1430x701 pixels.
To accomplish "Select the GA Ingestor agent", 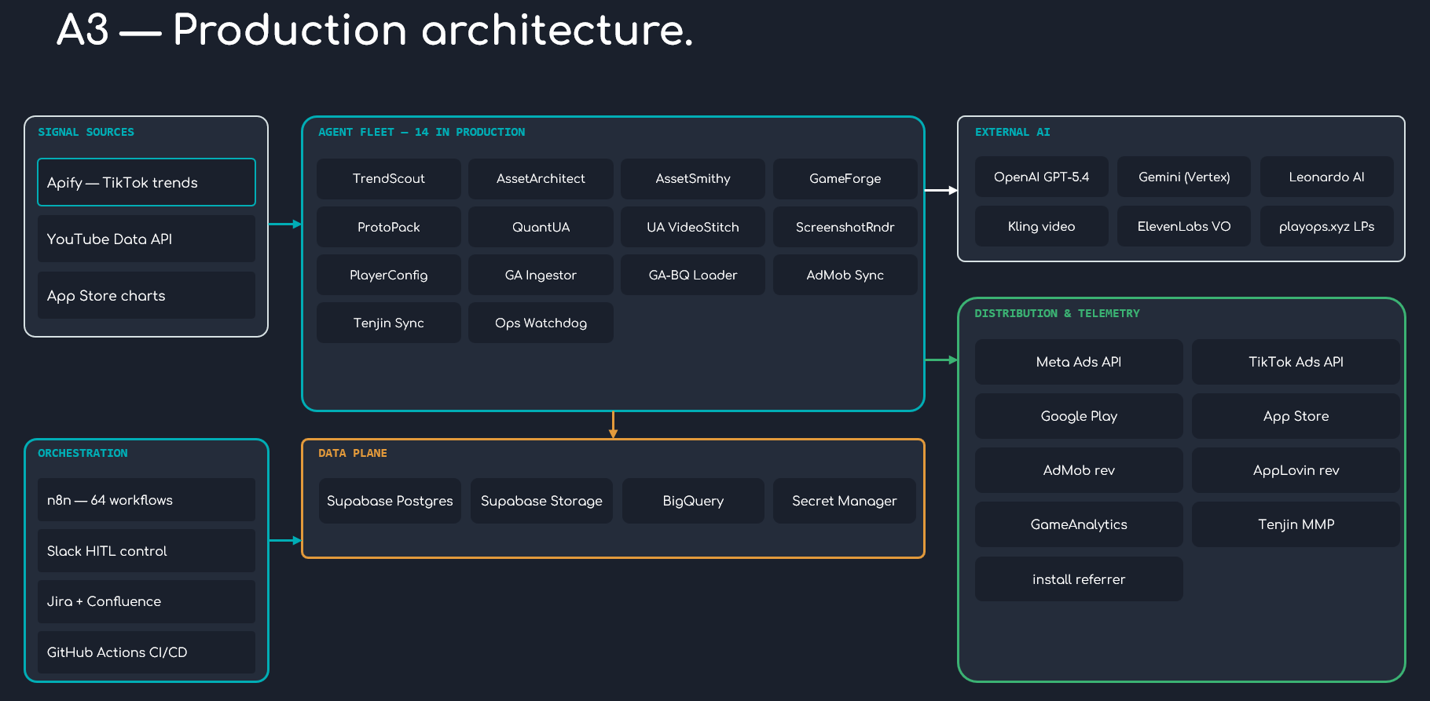I will coord(541,275).
